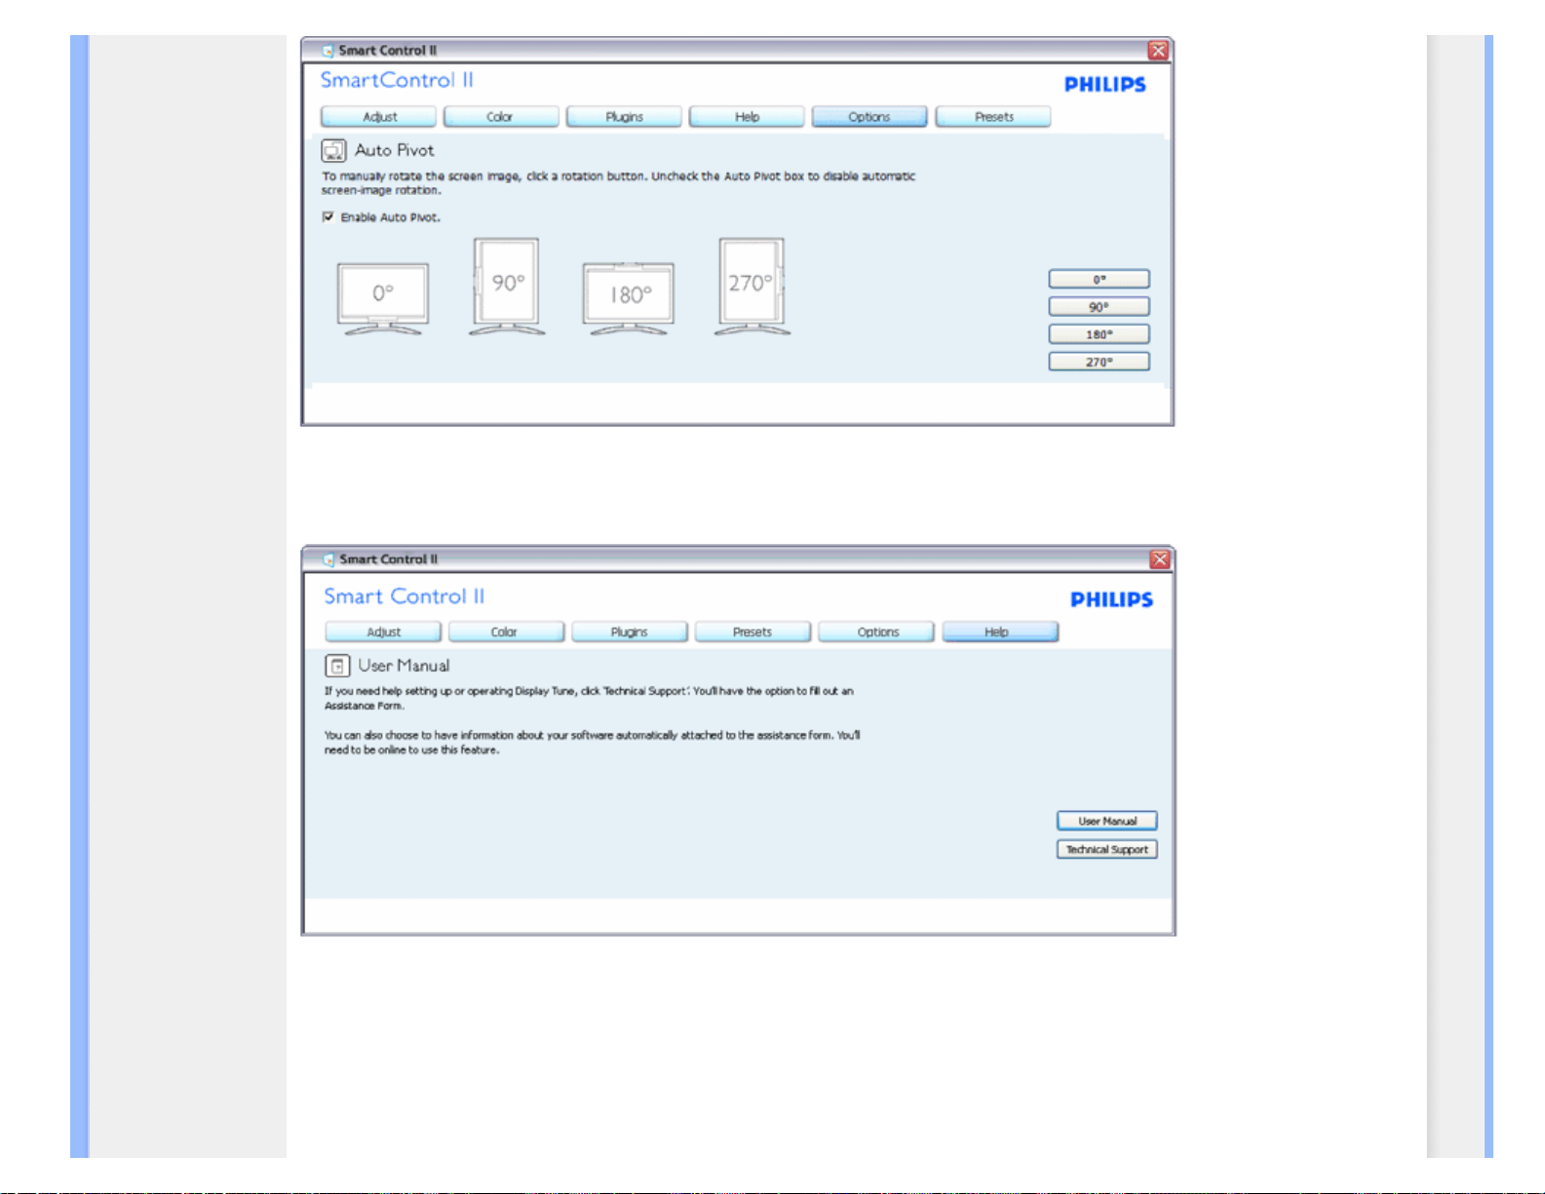The image size is (1545, 1194).
Task: Open the Presets tab in the Auto Pivot window
Action: pos(993,117)
